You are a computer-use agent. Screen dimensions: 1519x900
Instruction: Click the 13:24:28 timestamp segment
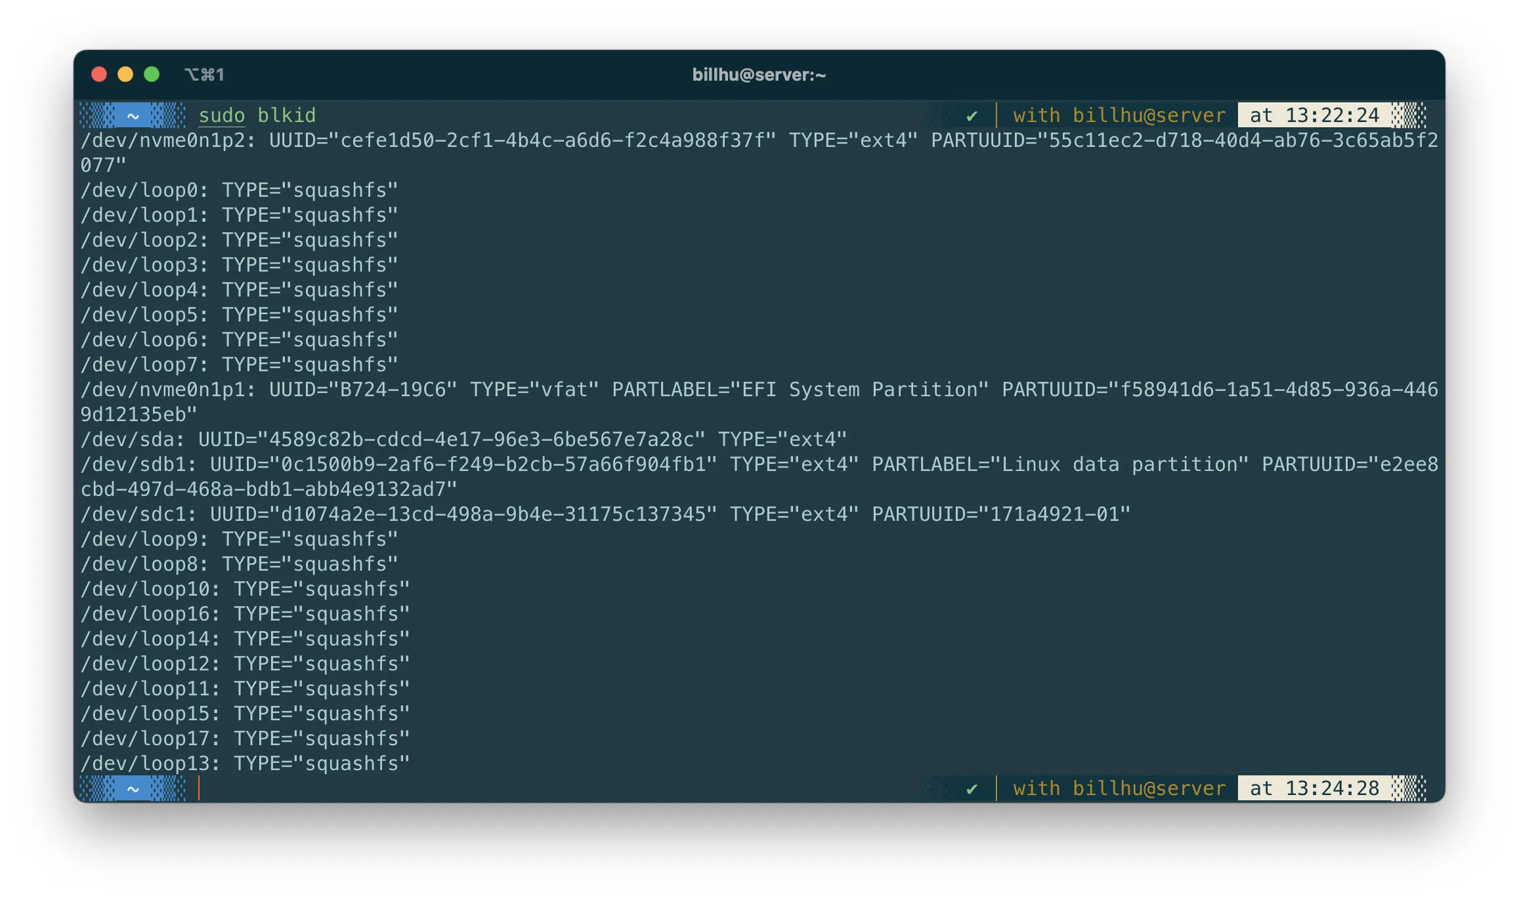pos(1314,788)
